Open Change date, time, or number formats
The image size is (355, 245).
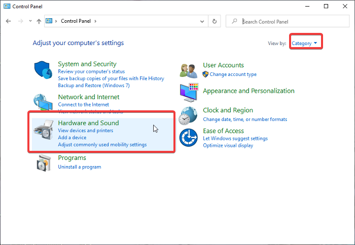click(245, 119)
